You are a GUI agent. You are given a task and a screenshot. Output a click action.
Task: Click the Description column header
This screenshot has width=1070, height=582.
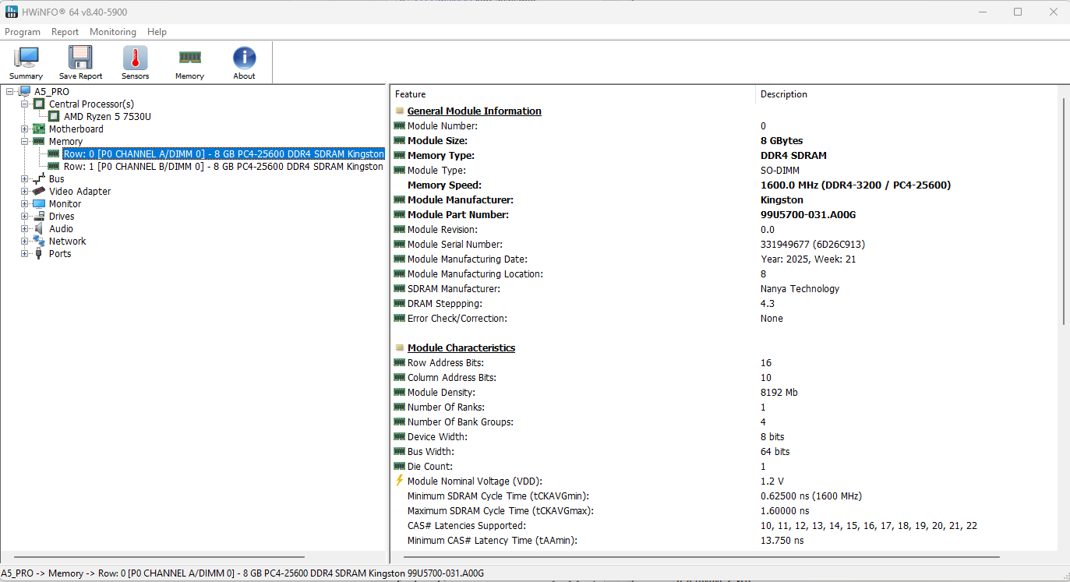pos(783,94)
